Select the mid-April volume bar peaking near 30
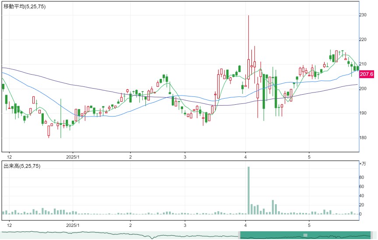The image size is (378, 240). point(273,207)
